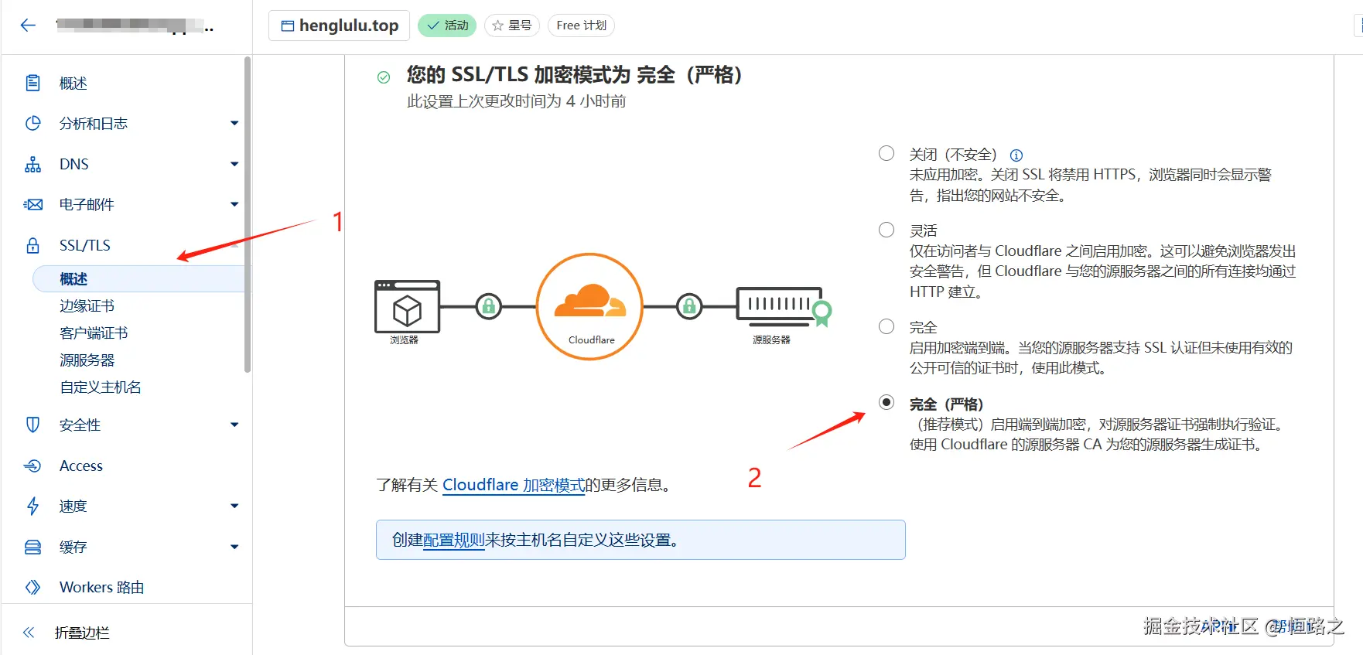Image resolution: width=1363 pixels, height=655 pixels.
Task: Click the Free 计划 badge
Action: 582,26
